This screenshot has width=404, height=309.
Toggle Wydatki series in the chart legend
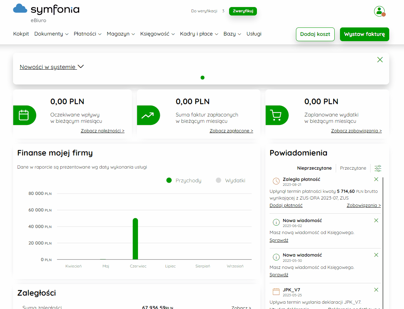point(231,181)
